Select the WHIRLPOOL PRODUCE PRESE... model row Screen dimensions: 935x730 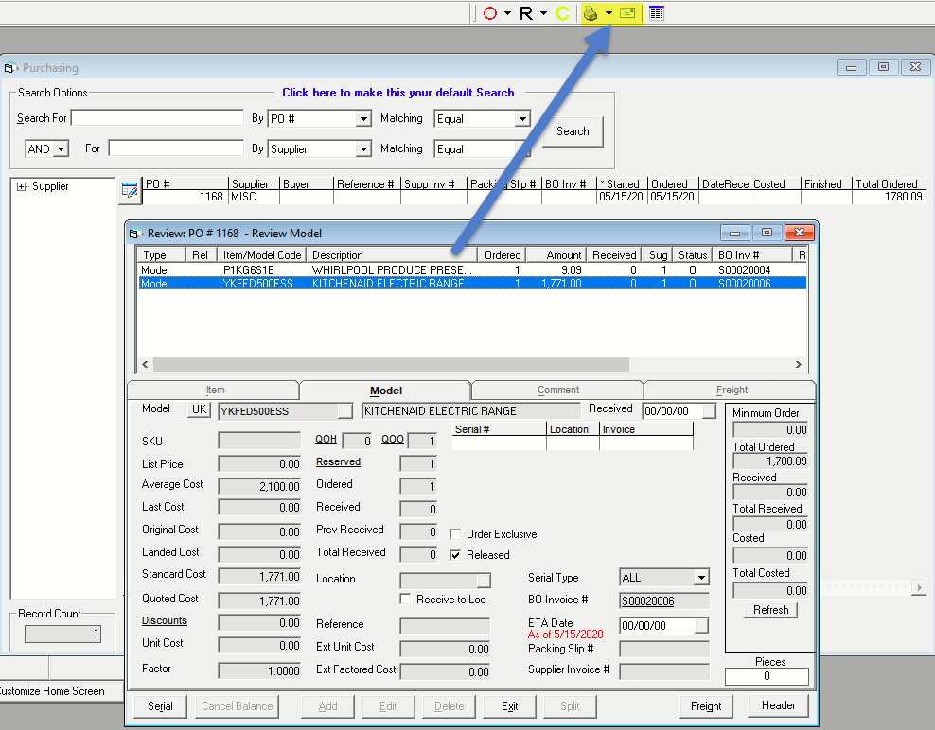coord(471,270)
